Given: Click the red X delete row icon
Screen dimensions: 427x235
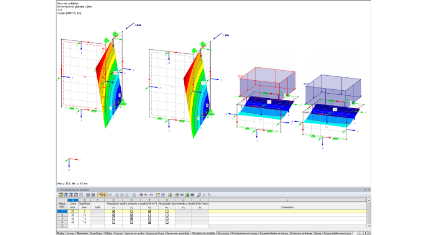Looking at the screenshot, I should click(x=142, y=195).
